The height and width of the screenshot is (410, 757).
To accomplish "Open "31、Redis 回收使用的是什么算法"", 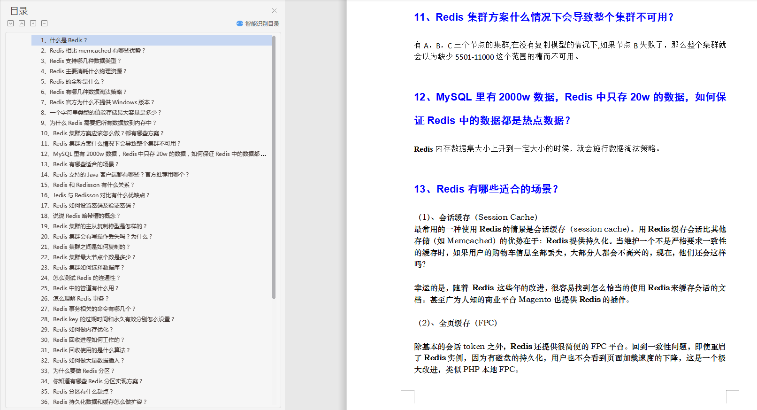I will coord(85,350).
